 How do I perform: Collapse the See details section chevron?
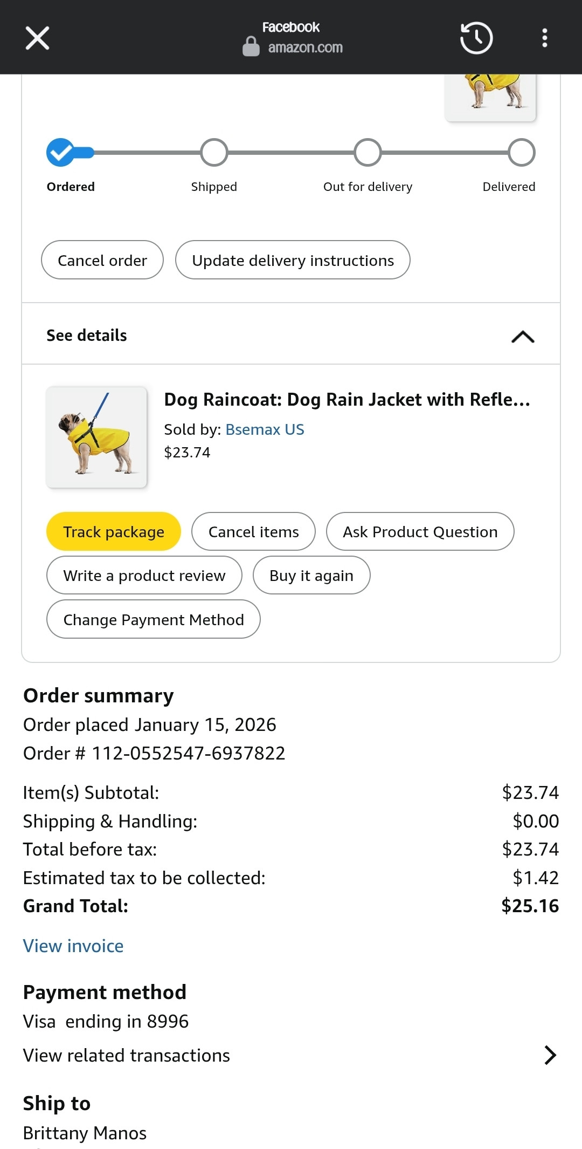pos(522,337)
